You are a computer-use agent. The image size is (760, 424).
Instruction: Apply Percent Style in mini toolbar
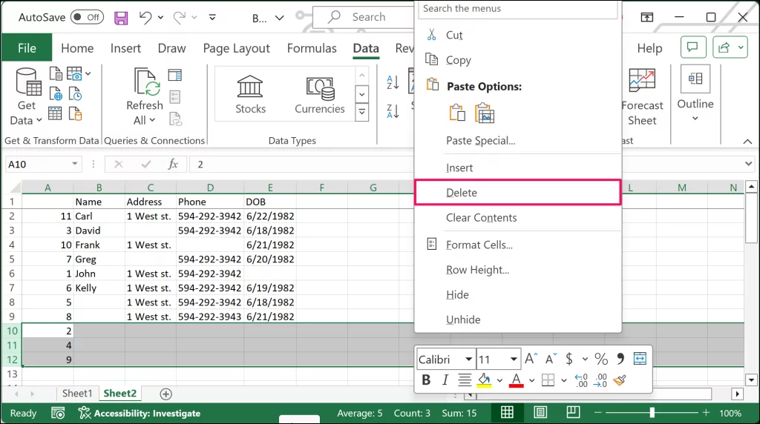(601, 359)
